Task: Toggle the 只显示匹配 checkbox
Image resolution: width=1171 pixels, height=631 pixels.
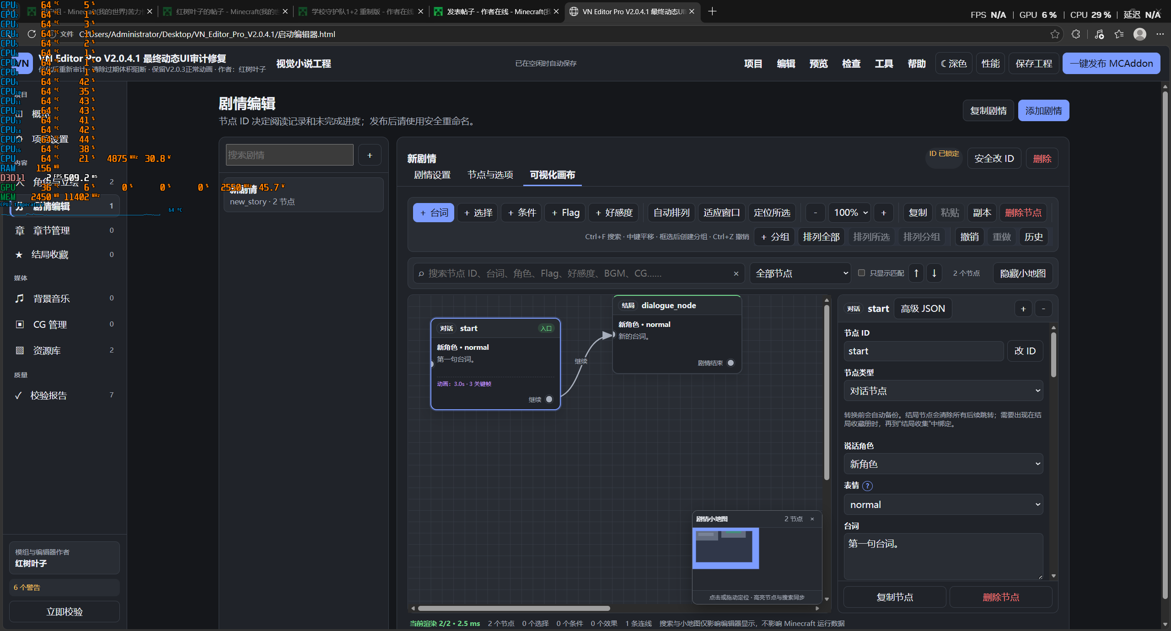Action: point(861,273)
